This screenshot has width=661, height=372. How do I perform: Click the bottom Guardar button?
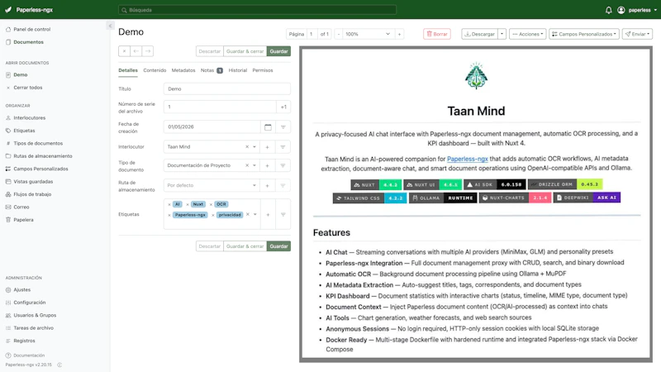278,246
